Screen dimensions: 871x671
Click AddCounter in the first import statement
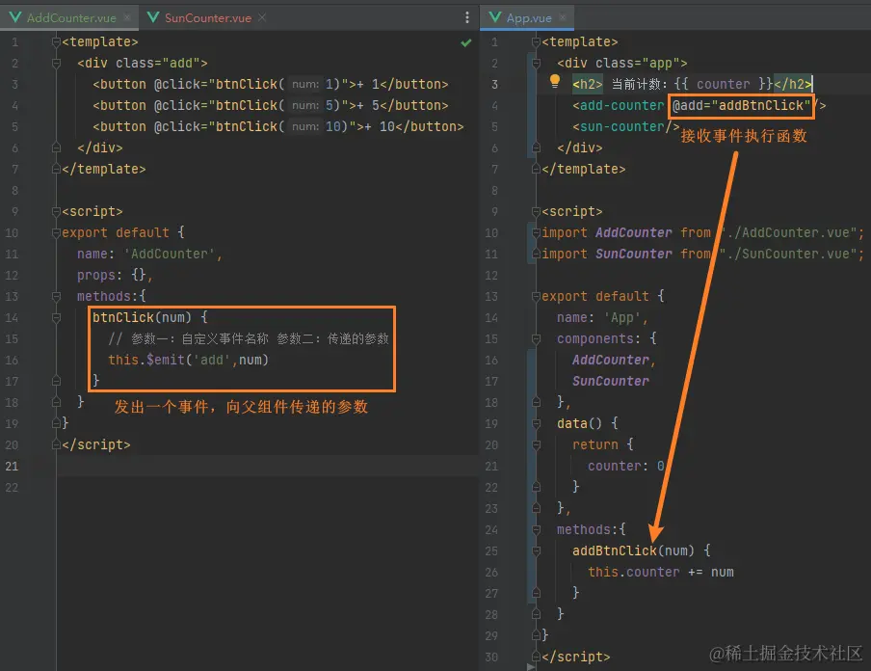[x=634, y=233]
